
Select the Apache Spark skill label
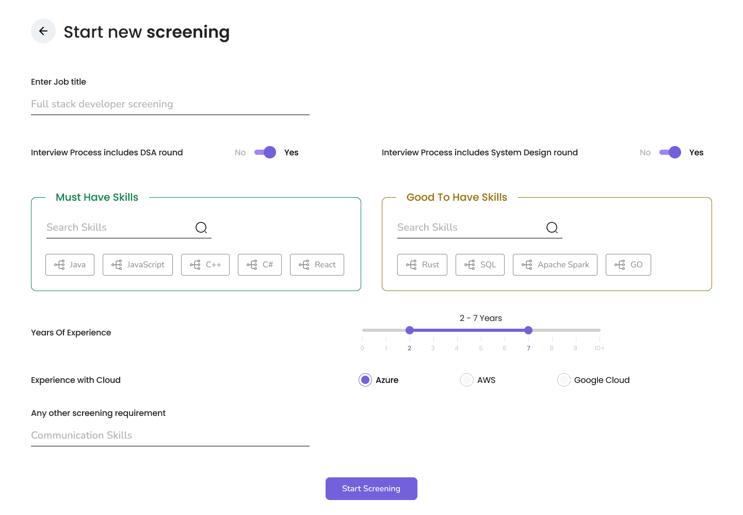point(563,265)
